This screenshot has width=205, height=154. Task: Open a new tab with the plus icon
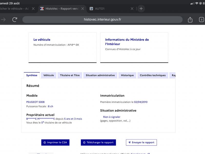(141, 9)
